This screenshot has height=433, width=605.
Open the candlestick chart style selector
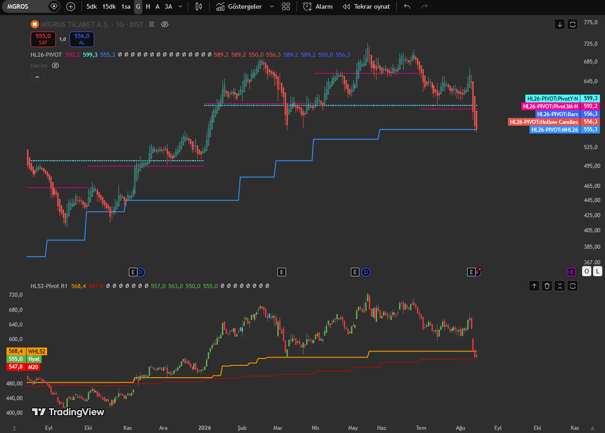click(199, 7)
